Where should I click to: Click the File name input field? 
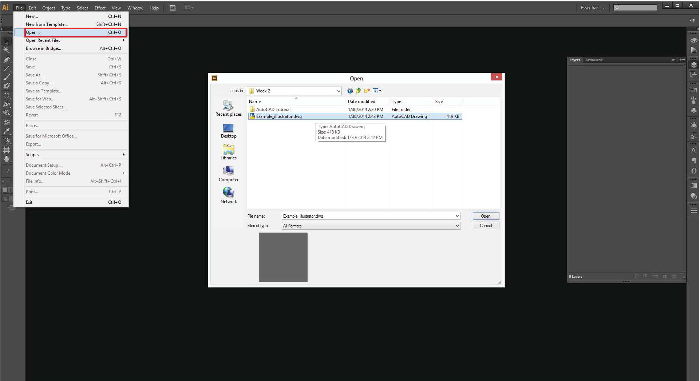click(368, 216)
